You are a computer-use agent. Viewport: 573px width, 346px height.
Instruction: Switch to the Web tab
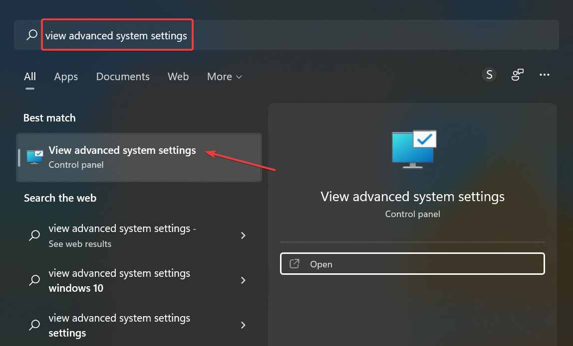pos(178,77)
